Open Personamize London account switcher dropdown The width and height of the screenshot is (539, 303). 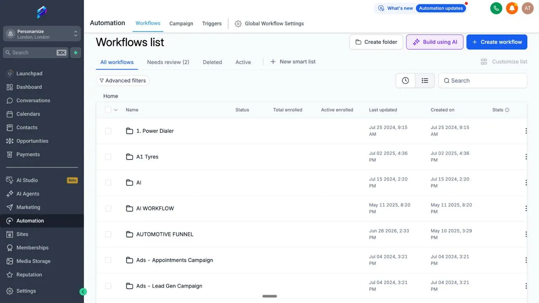[42, 34]
